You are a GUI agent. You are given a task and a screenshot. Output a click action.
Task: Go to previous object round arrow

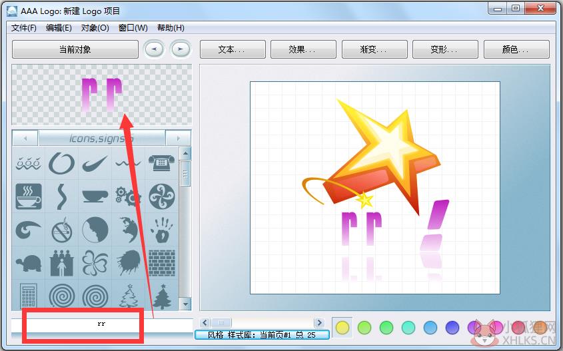click(x=154, y=49)
